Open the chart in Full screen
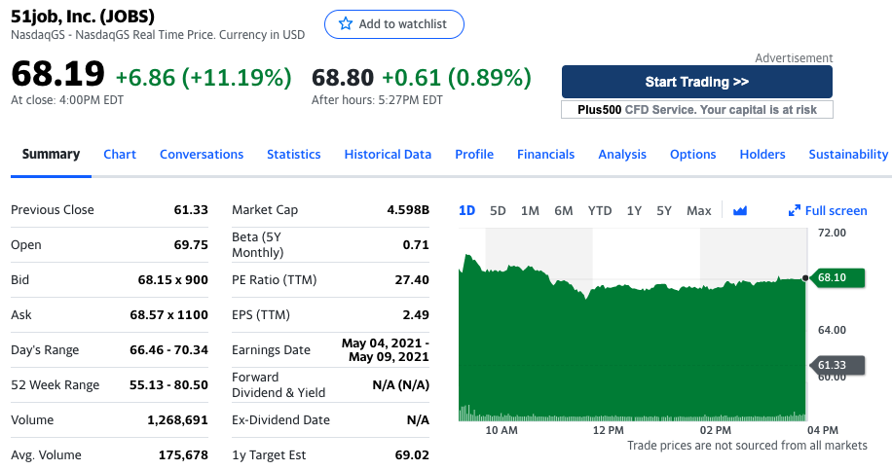Image resolution: width=892 pixels, height=470 pixels. pos(828,211)
